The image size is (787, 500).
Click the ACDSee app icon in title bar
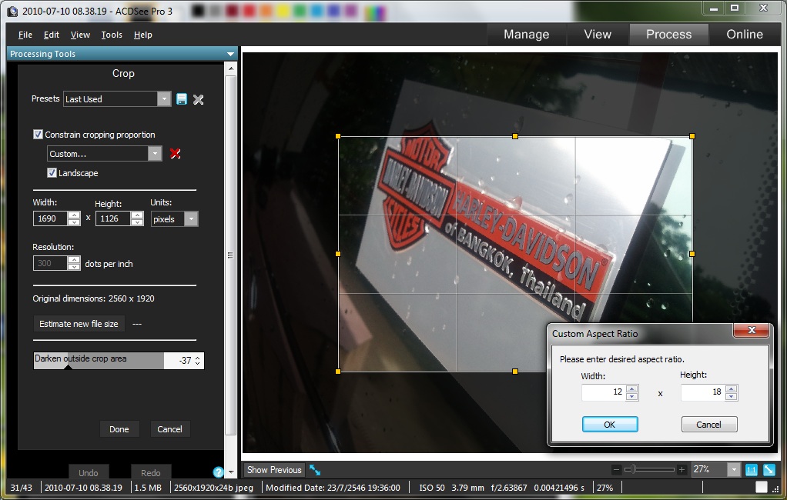click(12, 11)
